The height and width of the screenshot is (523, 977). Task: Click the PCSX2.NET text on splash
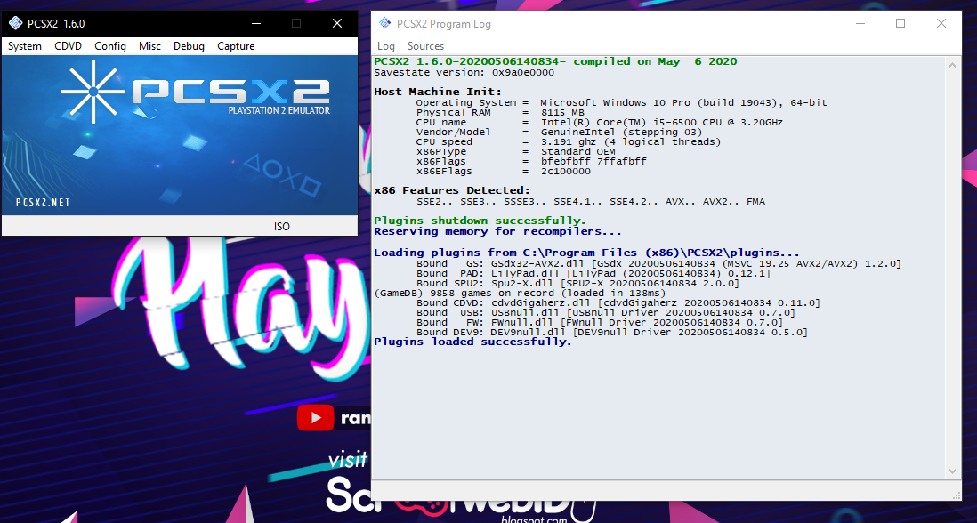point(43,203)
